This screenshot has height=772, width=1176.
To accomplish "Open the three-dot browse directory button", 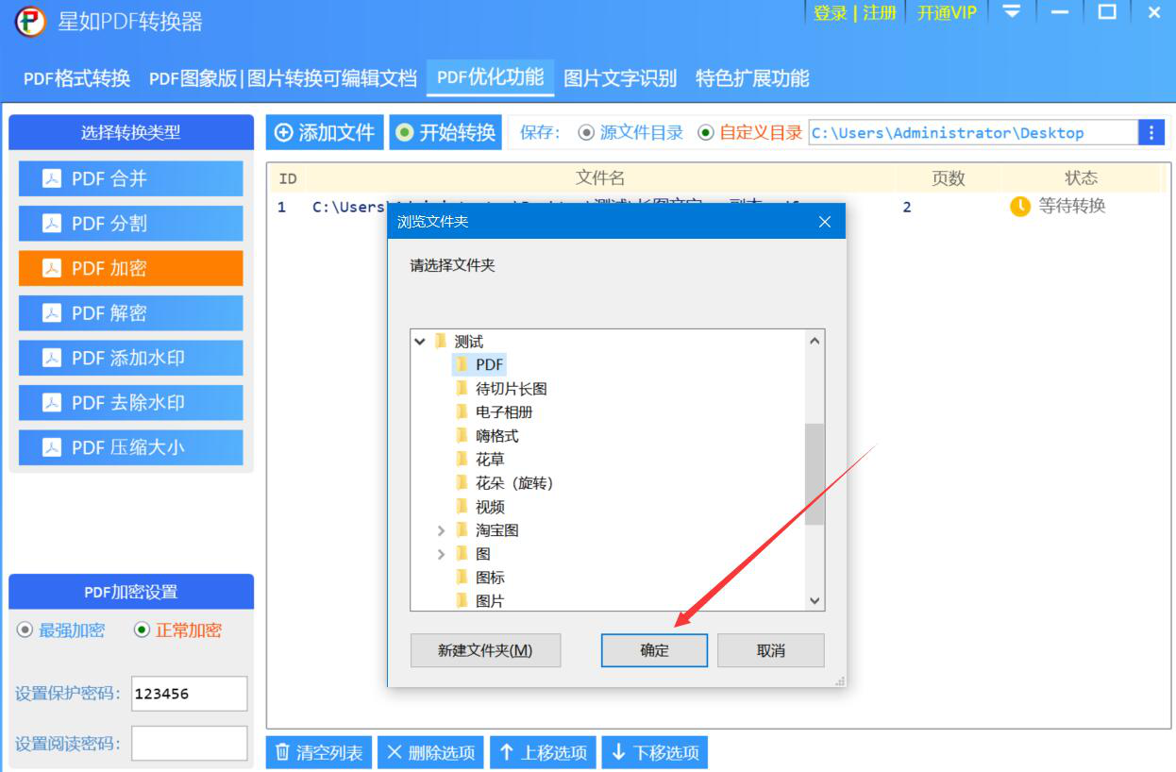I will coord(1151,133).
